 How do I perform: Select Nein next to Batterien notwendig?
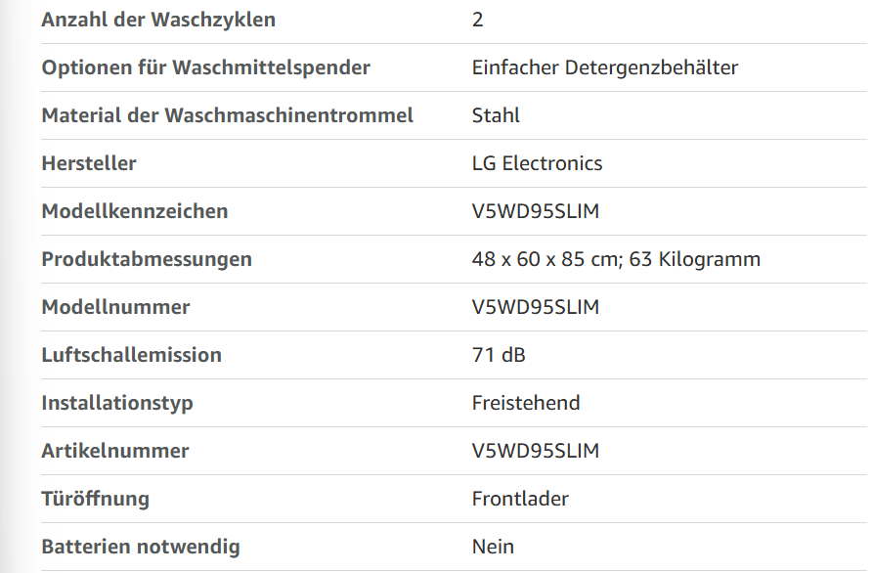point(494,547)
